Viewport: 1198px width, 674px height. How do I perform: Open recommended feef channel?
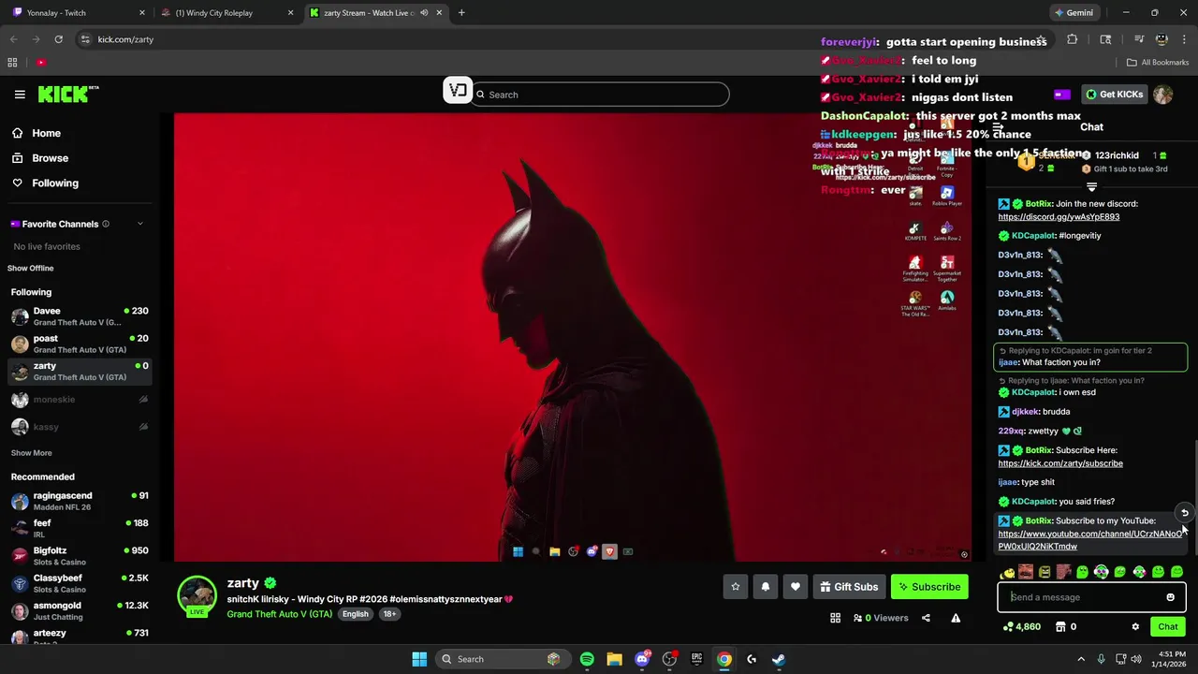[80, 528]
